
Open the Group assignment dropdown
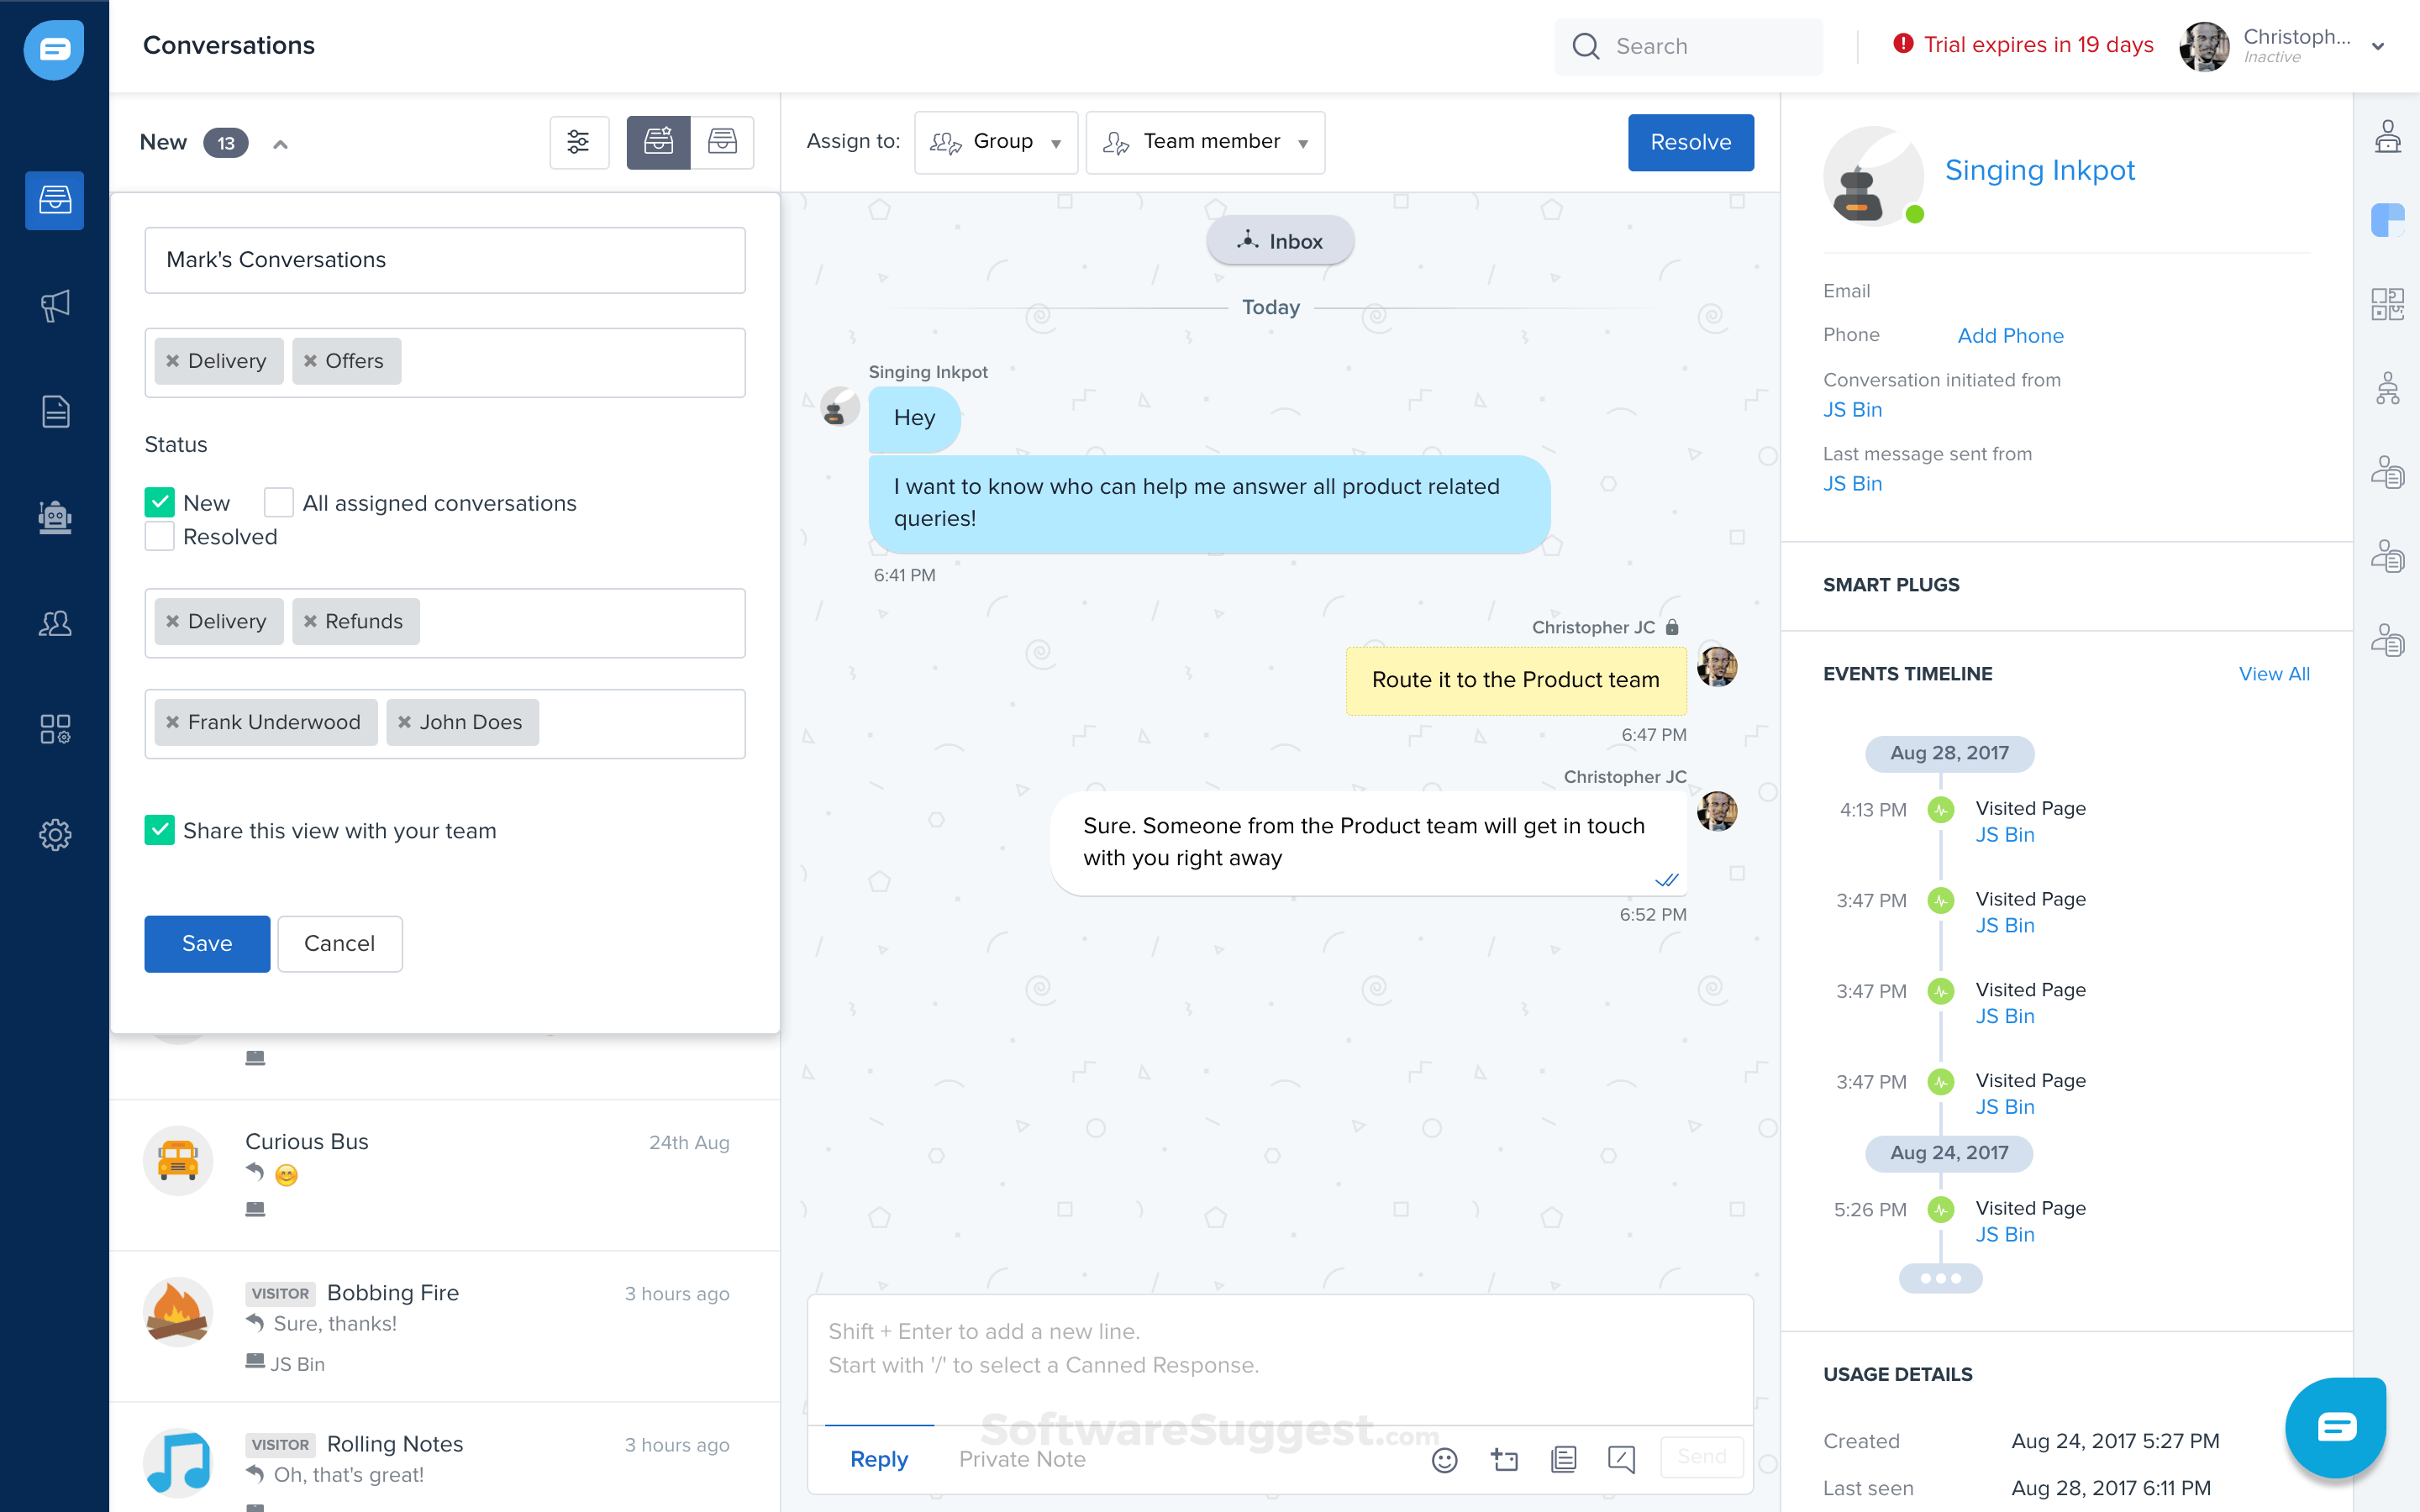click(996, 142)
